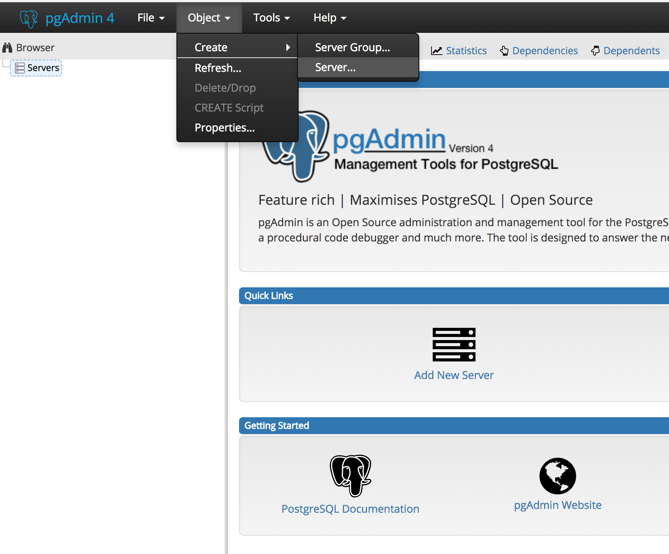The image size is (669, 554).
Task: Click the PostgreSQL elephant documentation icon
Action: (x=350, y=475)
